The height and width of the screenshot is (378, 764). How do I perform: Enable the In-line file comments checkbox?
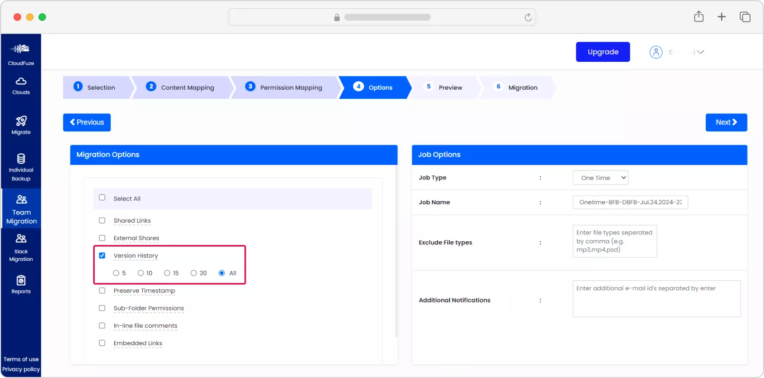pos(102,325)
